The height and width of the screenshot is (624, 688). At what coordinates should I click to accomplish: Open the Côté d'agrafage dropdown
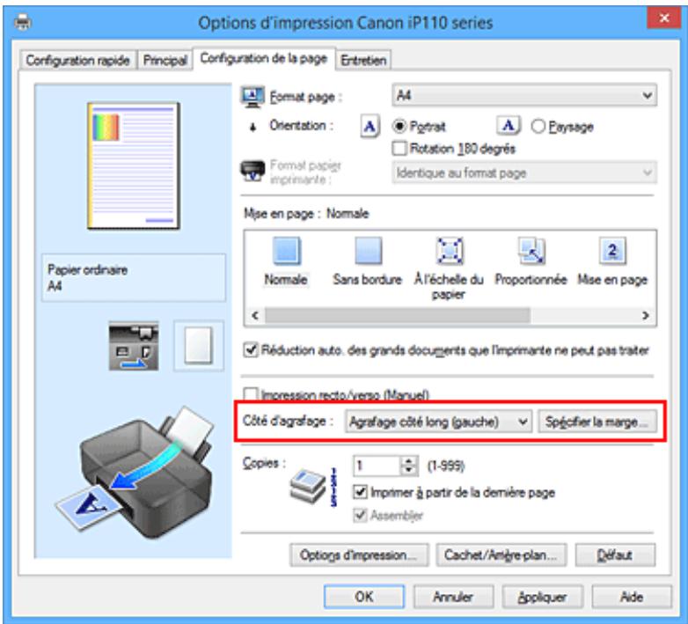click(438, 422)
